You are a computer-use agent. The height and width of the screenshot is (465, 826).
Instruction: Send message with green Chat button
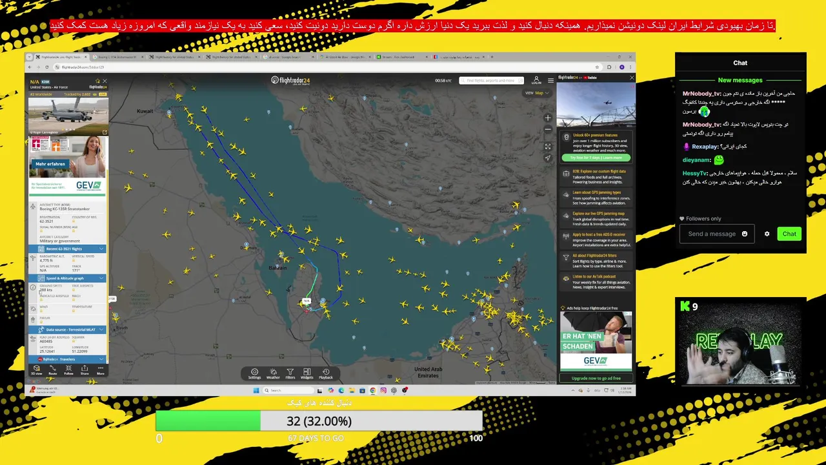point(789,234)
